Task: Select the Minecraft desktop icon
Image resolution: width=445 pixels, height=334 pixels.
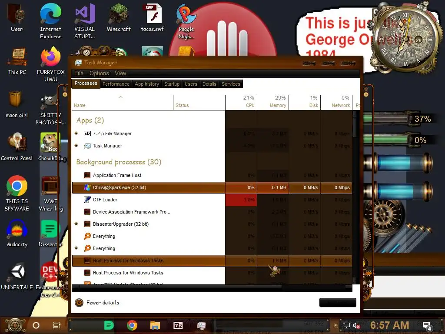Action: pos(118,17)
